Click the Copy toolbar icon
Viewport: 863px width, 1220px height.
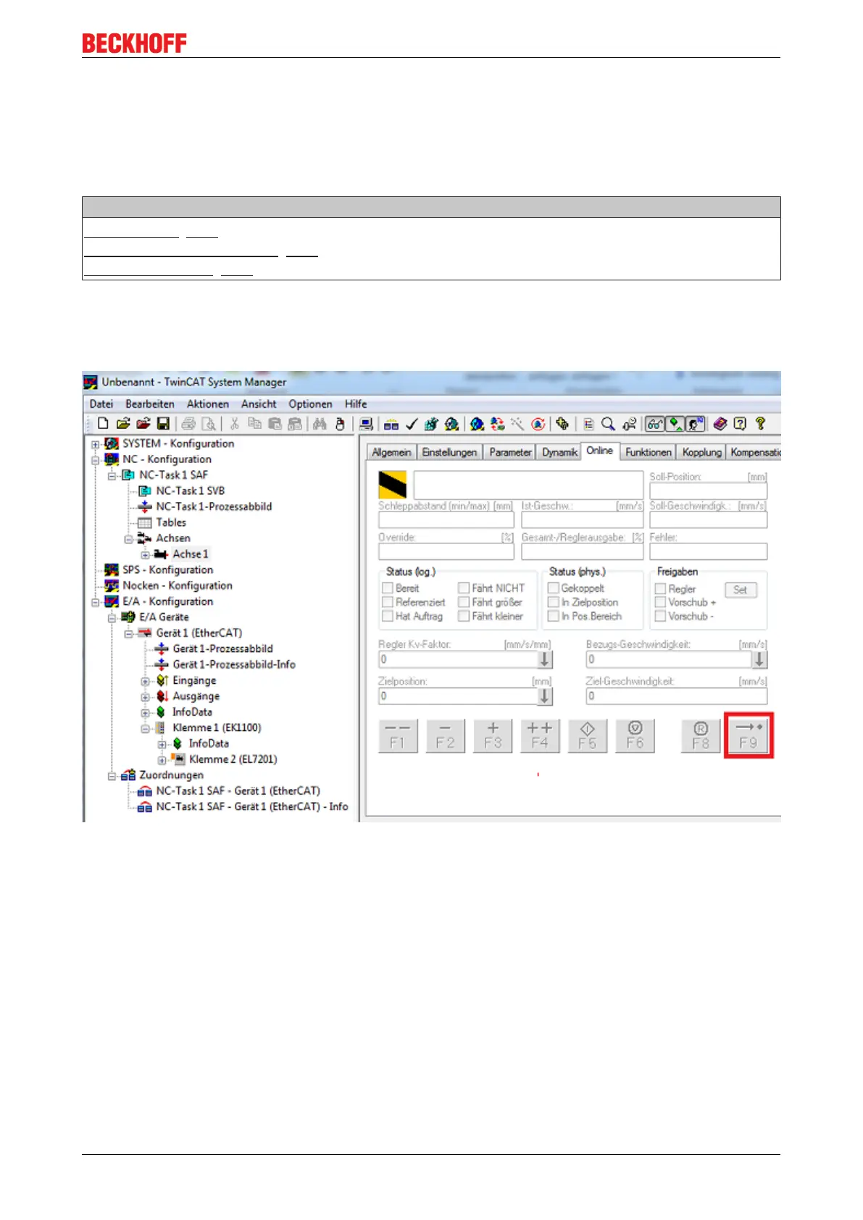[x=254, y=424]
